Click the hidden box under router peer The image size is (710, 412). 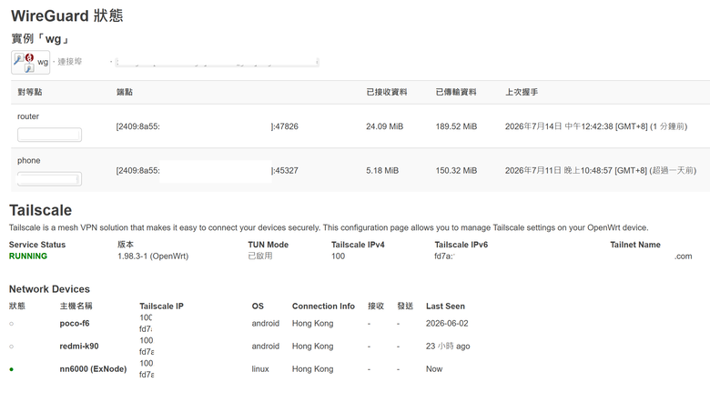[49, 135]
